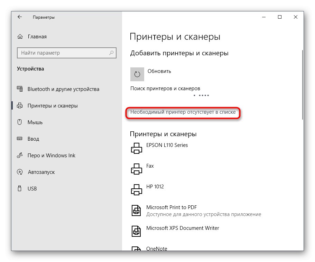Switch to Принтеры и сканеры section

point(53,106)
